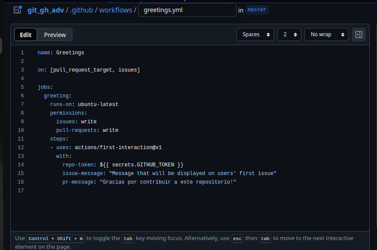Click the greetings.yml filename field
The height and width of the screenshot is (250, 377).
187,10
